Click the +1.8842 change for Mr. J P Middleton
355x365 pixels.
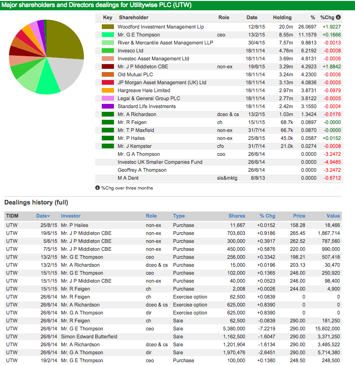click(332, 66)
